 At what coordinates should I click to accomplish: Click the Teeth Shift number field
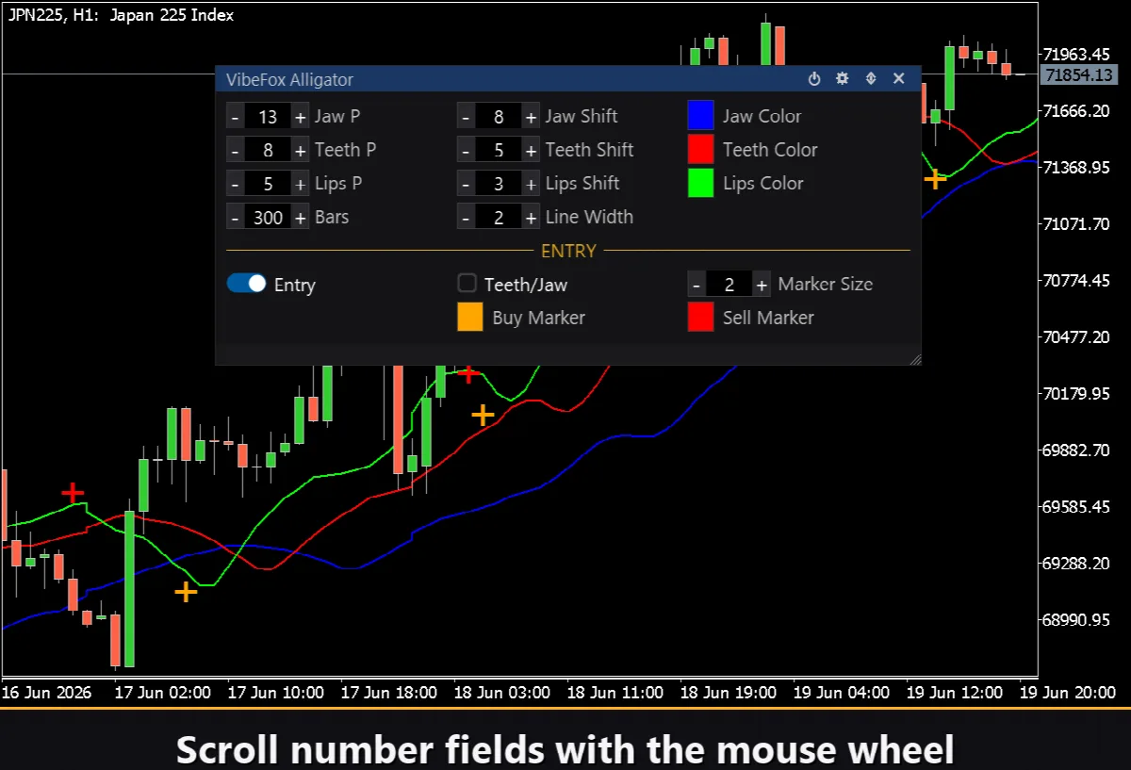click(x=499, y=150)
